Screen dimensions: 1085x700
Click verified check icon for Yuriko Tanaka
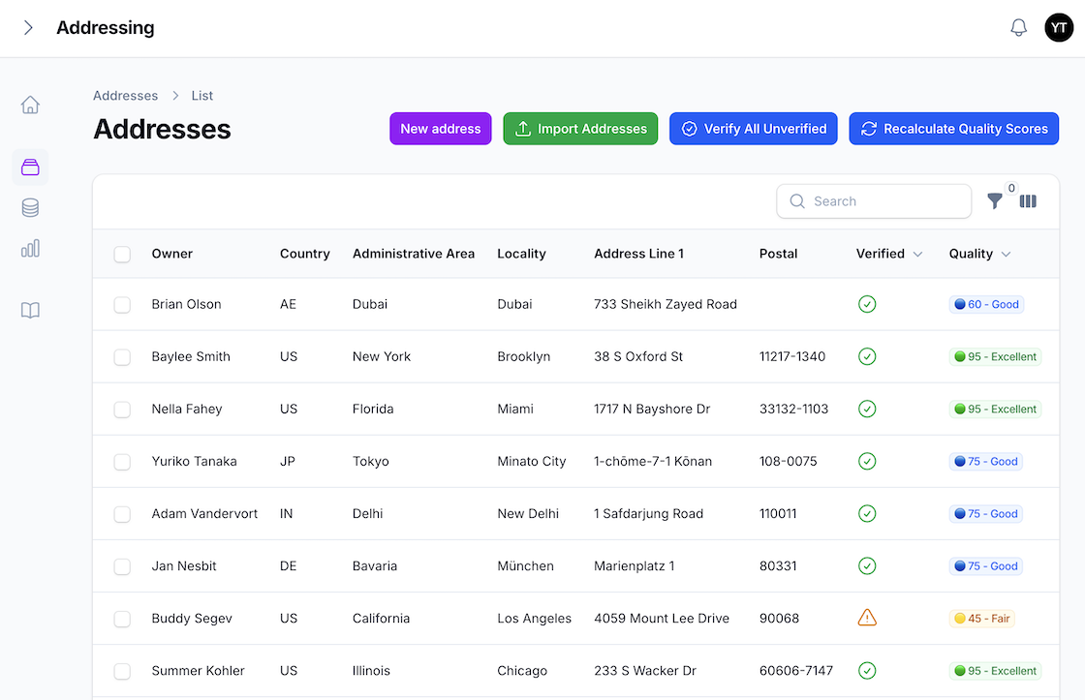867,462
